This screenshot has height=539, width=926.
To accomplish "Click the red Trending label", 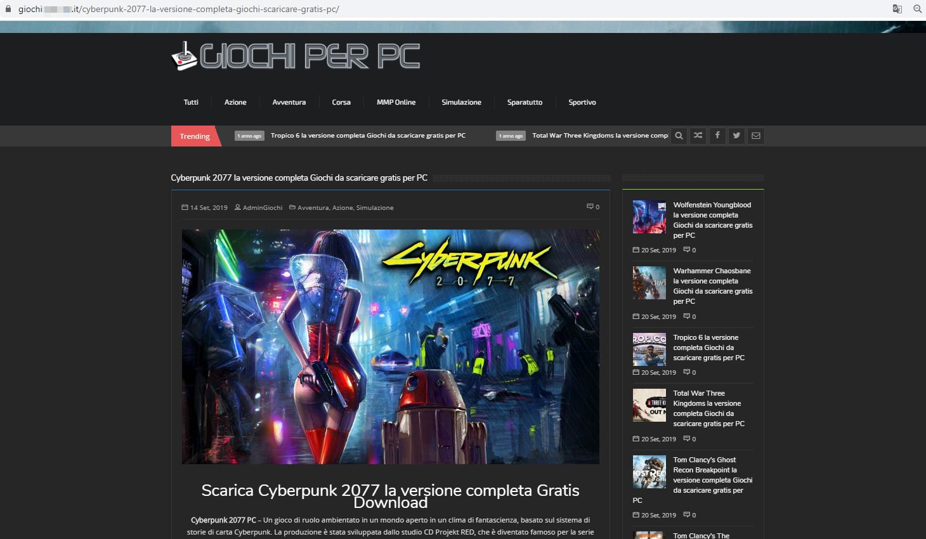I will (195, 136).
